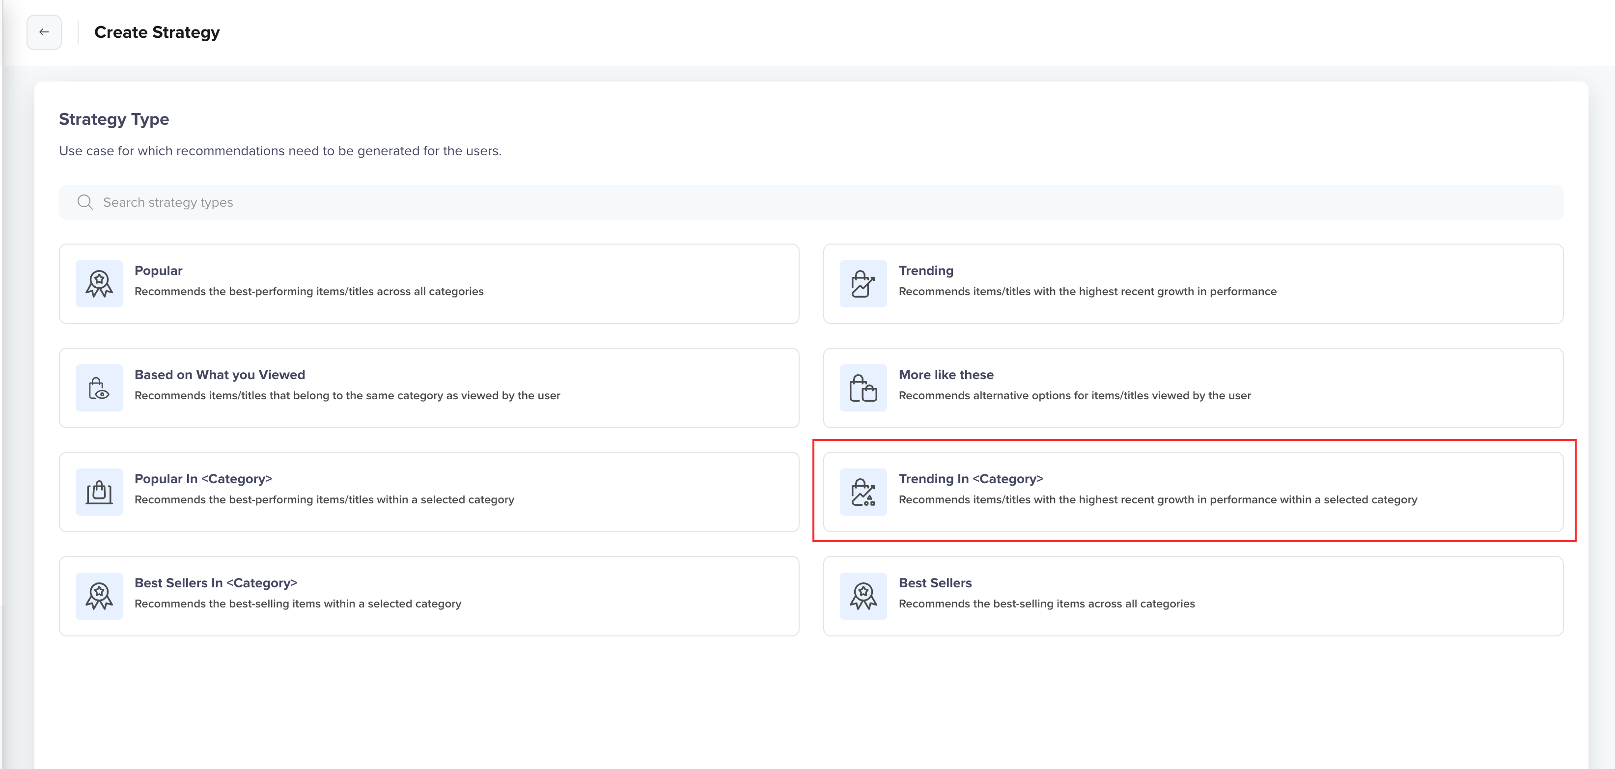Select the Popular strategy title
The width and height of the screenshot is (1615, 769).
pos(159,271)
